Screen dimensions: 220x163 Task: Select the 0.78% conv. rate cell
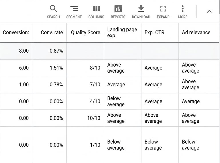pyautogui.click(x=56, y=85)
